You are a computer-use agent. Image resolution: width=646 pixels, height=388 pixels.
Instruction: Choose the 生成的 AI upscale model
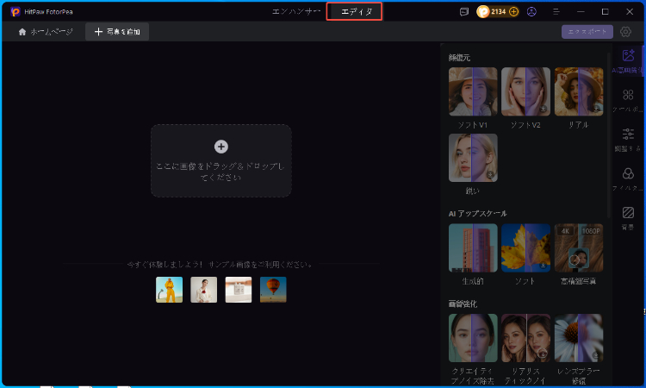click(x=473, y=247)
